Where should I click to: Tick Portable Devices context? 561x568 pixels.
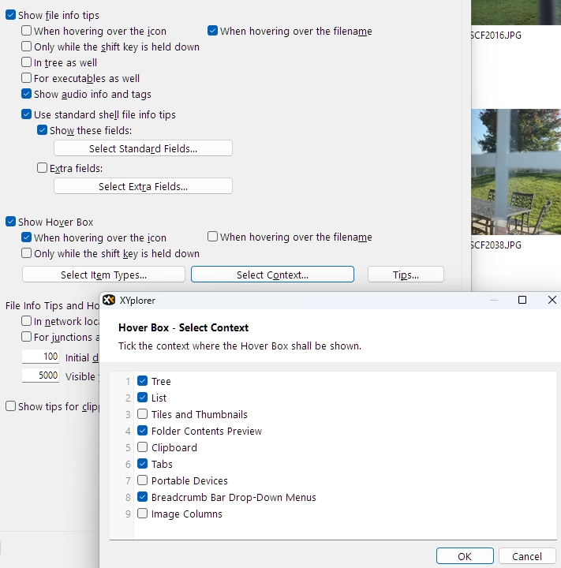pyautogui.click(x=143, y=480)
